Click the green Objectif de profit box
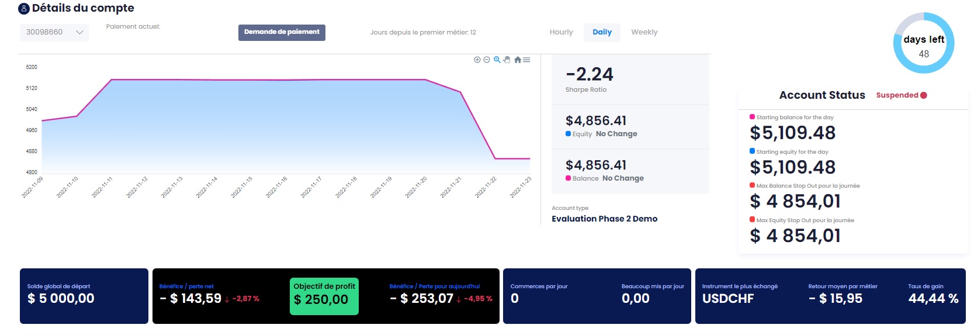The width and height of the screenshot is (974, 335). pos(324,296)
